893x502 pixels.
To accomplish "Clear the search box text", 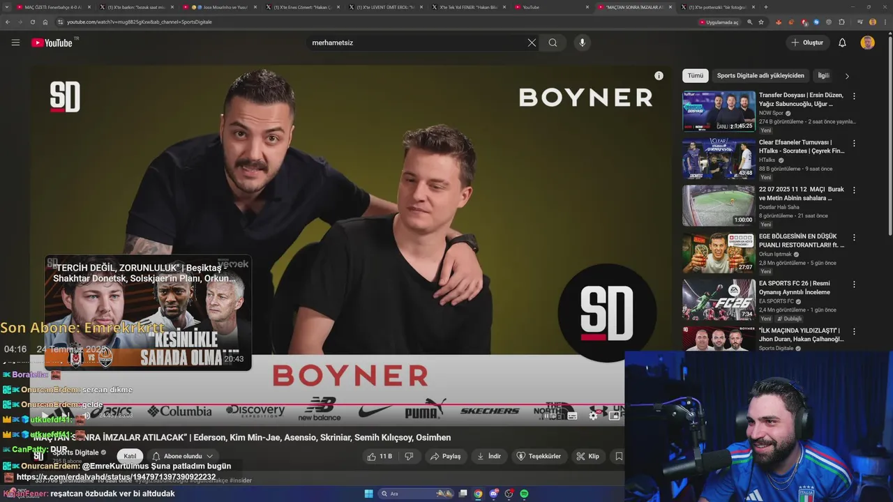I will tap(532, 43).
